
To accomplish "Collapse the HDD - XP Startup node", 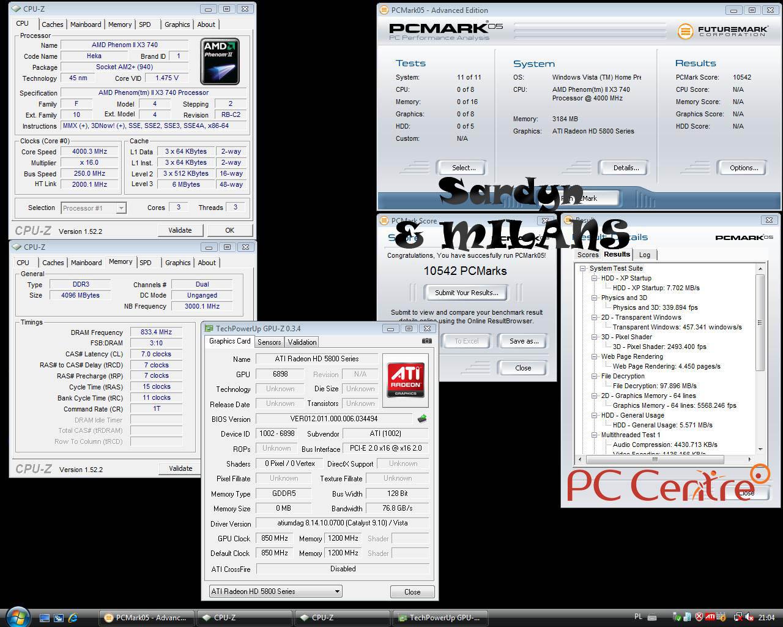I will click(x=594, y=278).
